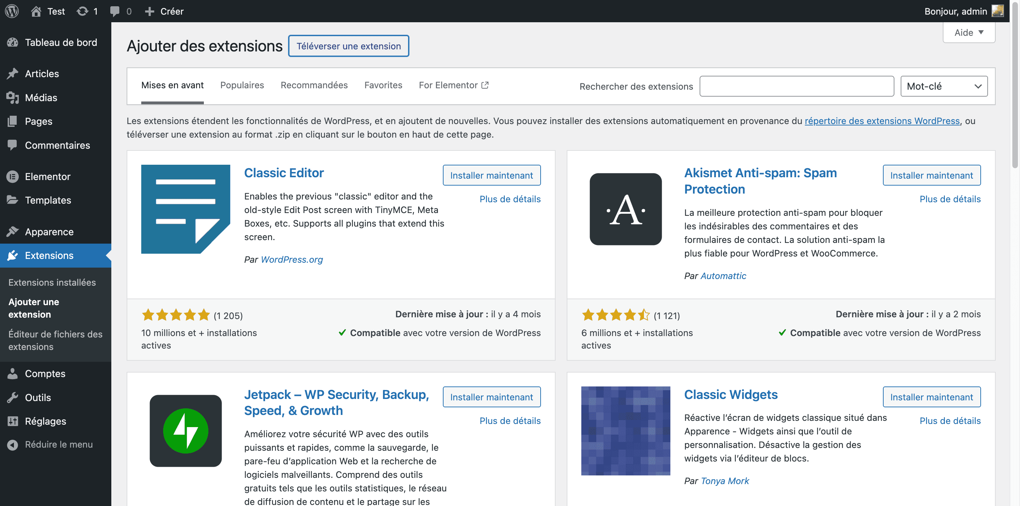Open the Mot-clé search type dropdown
The height and width of the screenshot is (506, 1020).
coord(944,86)
